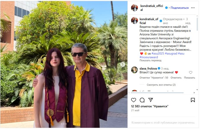Show translation via Показать перевод

click(x=150, y=60)
